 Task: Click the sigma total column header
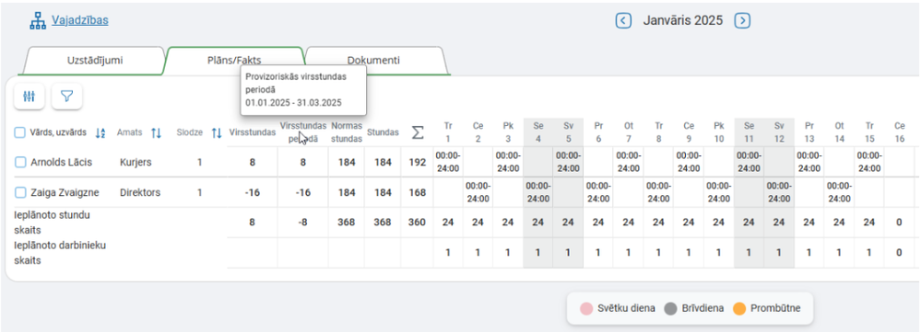[418, 133]
